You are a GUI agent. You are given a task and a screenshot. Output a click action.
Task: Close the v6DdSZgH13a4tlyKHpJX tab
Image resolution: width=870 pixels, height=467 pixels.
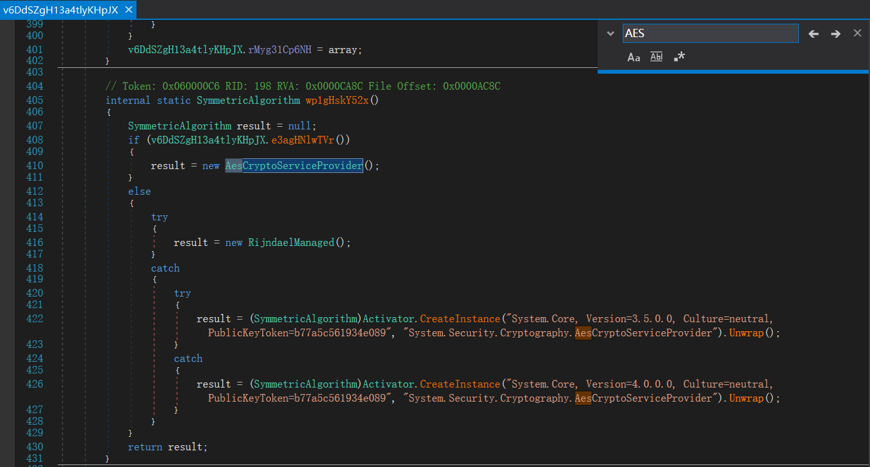(129, 10)
